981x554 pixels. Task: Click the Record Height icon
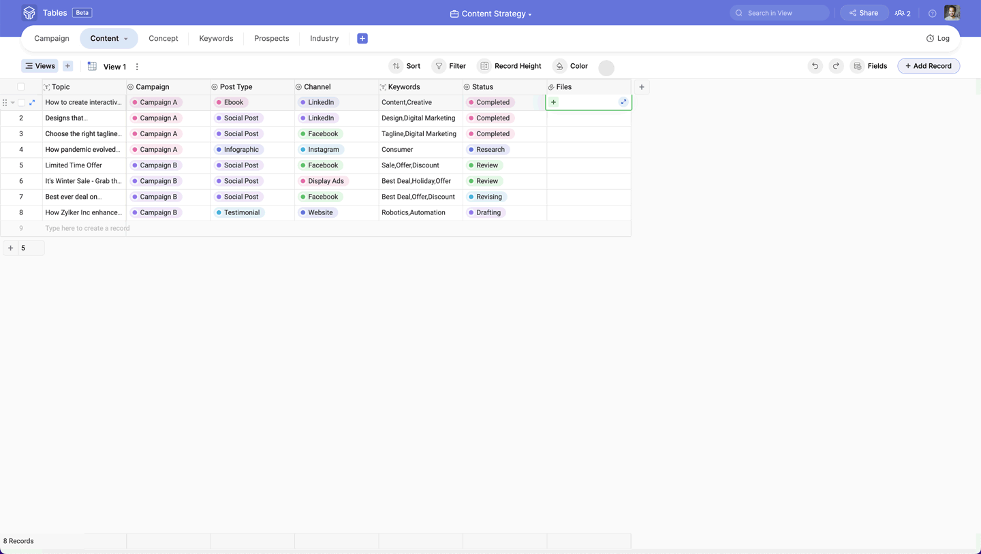[x=484, y=66]
